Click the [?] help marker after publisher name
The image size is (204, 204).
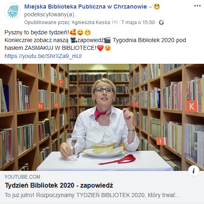[115, 22]
